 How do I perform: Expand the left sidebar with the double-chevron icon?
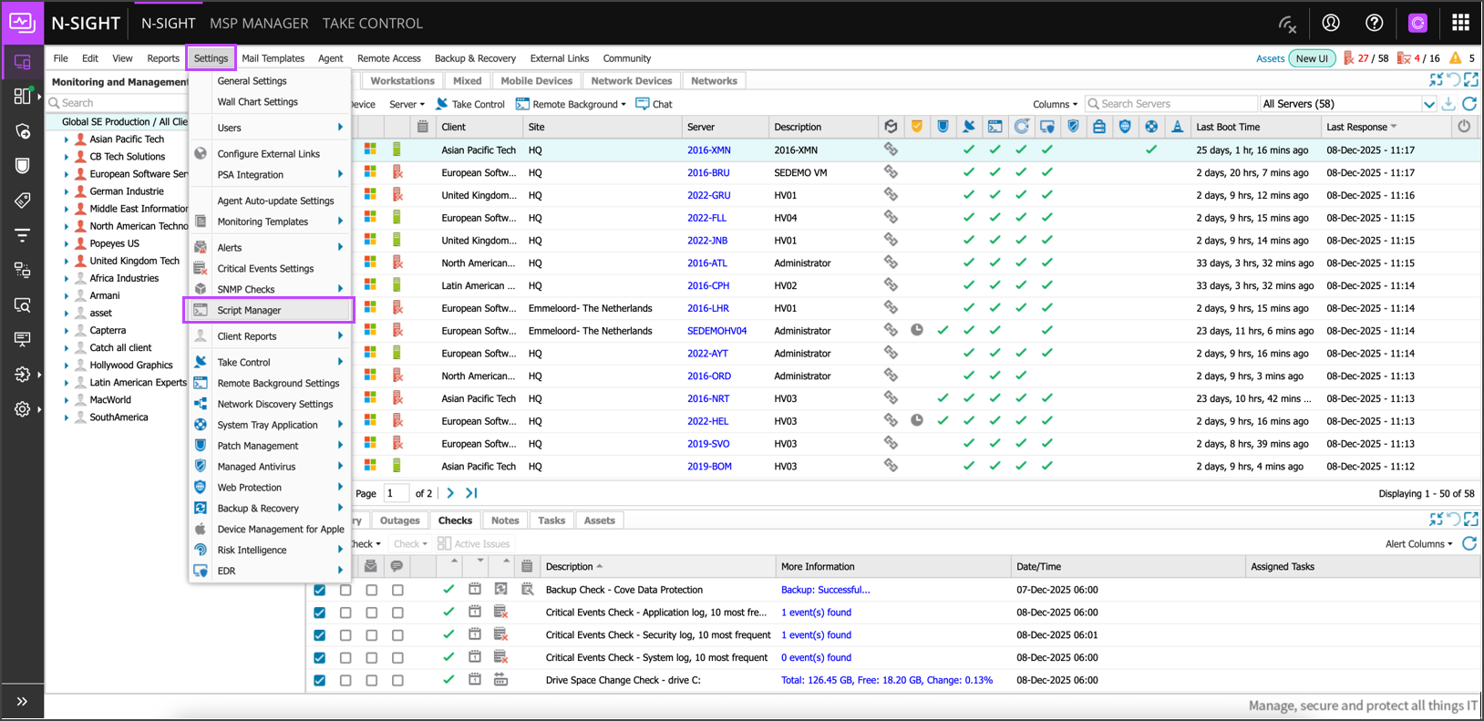(x=22, y=701)
